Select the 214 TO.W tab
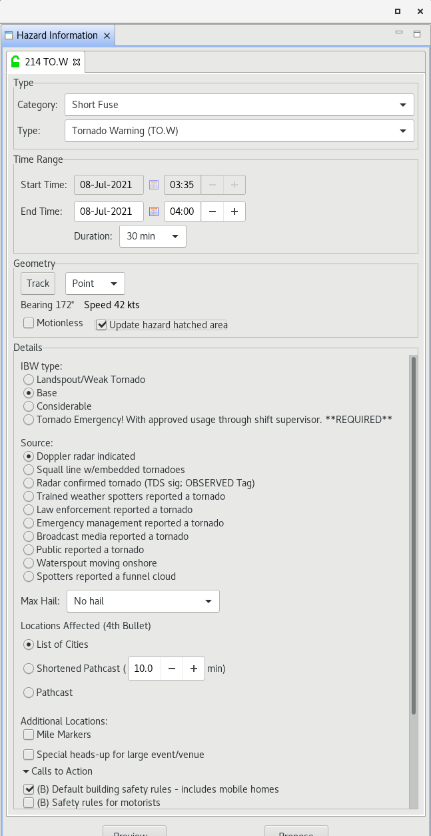This screenshot has width=431, height=836. (x=46, y=62)
